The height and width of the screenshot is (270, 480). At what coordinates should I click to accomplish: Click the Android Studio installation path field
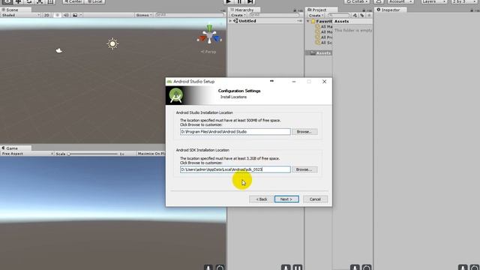(x=235, y=132)
